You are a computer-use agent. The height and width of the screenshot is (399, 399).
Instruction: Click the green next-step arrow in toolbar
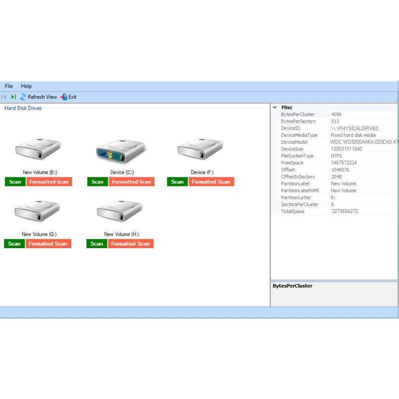pyautogui.click(x=14, y=97)
